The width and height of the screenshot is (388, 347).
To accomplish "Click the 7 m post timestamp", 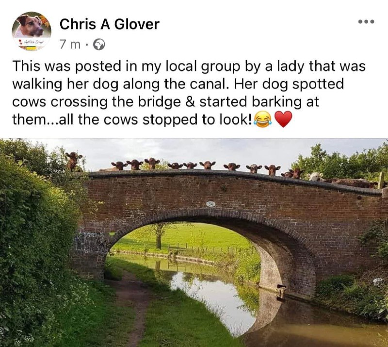I will tap(70, 45).
